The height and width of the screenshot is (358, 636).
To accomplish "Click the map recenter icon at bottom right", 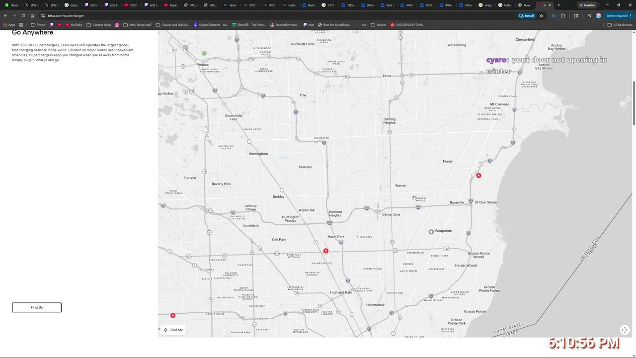I will 625,330.
